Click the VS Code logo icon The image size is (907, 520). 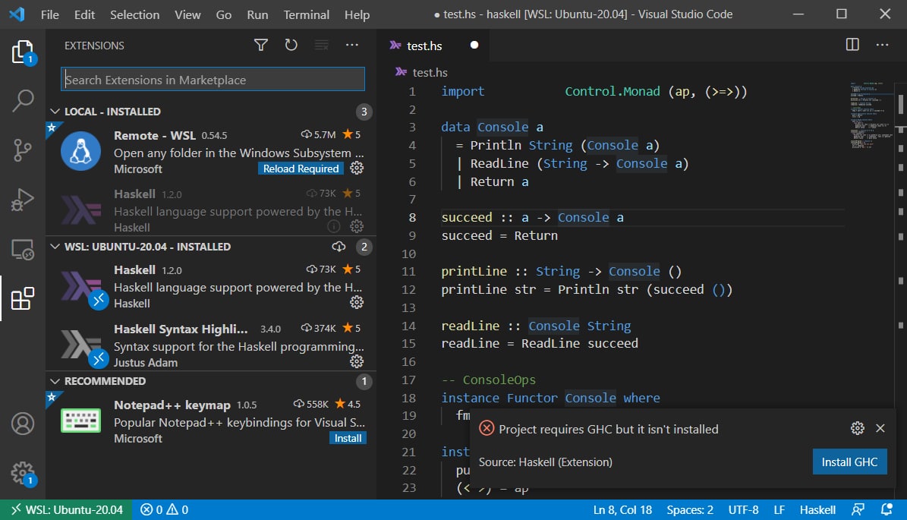17,14
